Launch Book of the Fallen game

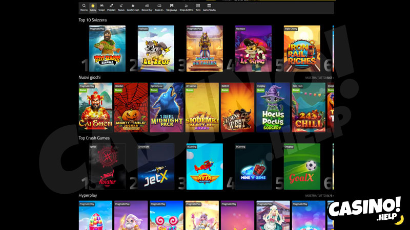[204, 49]
